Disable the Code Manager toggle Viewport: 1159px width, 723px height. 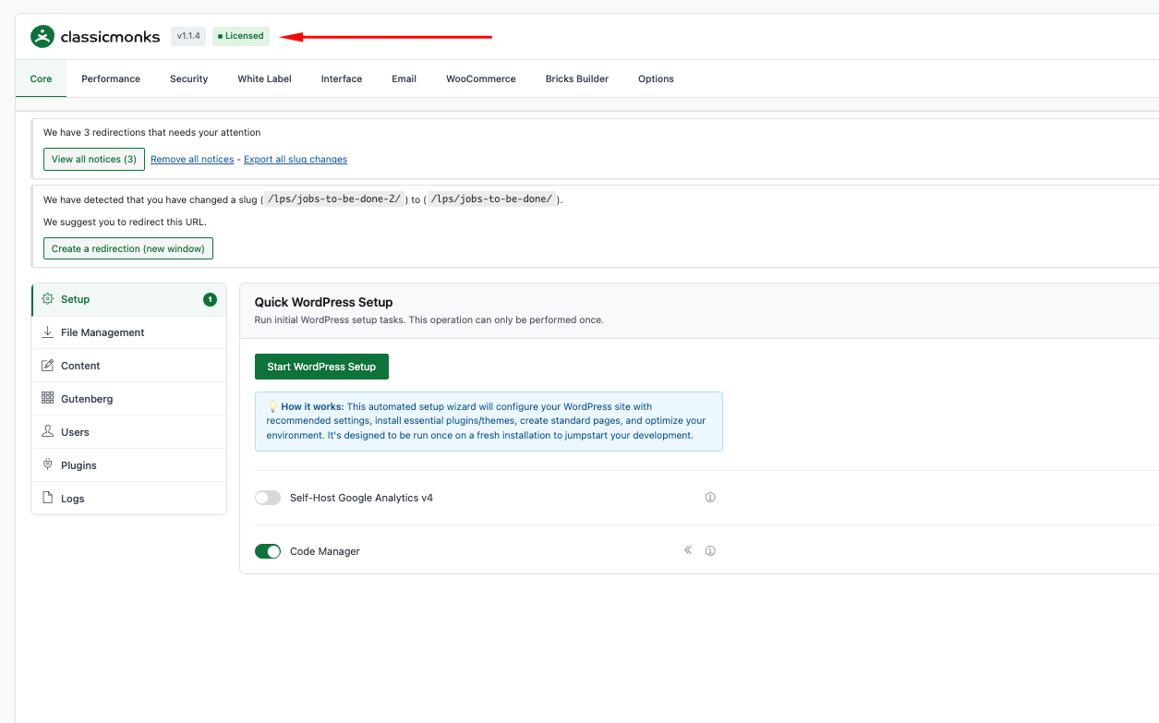tap(268, 551)
